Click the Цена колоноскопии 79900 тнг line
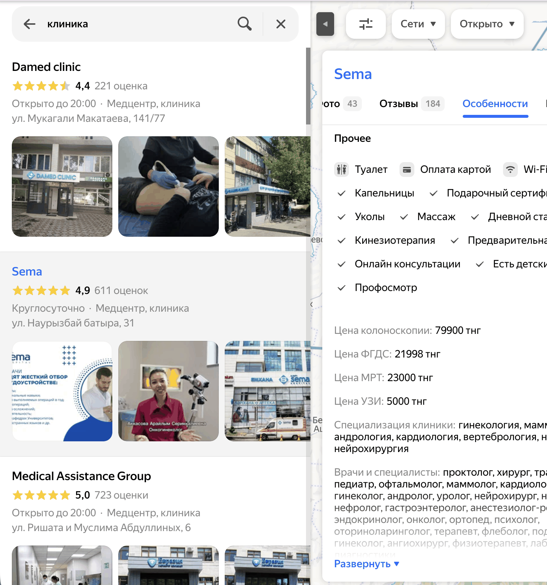Image resolution: width=547 pixels, height=585 pixels. point(407,331)
